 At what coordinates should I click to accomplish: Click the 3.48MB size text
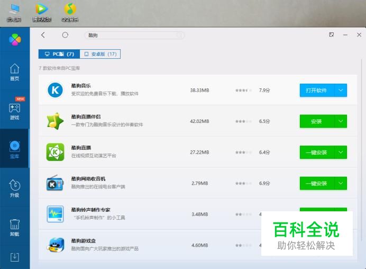[x=200, y=214]
